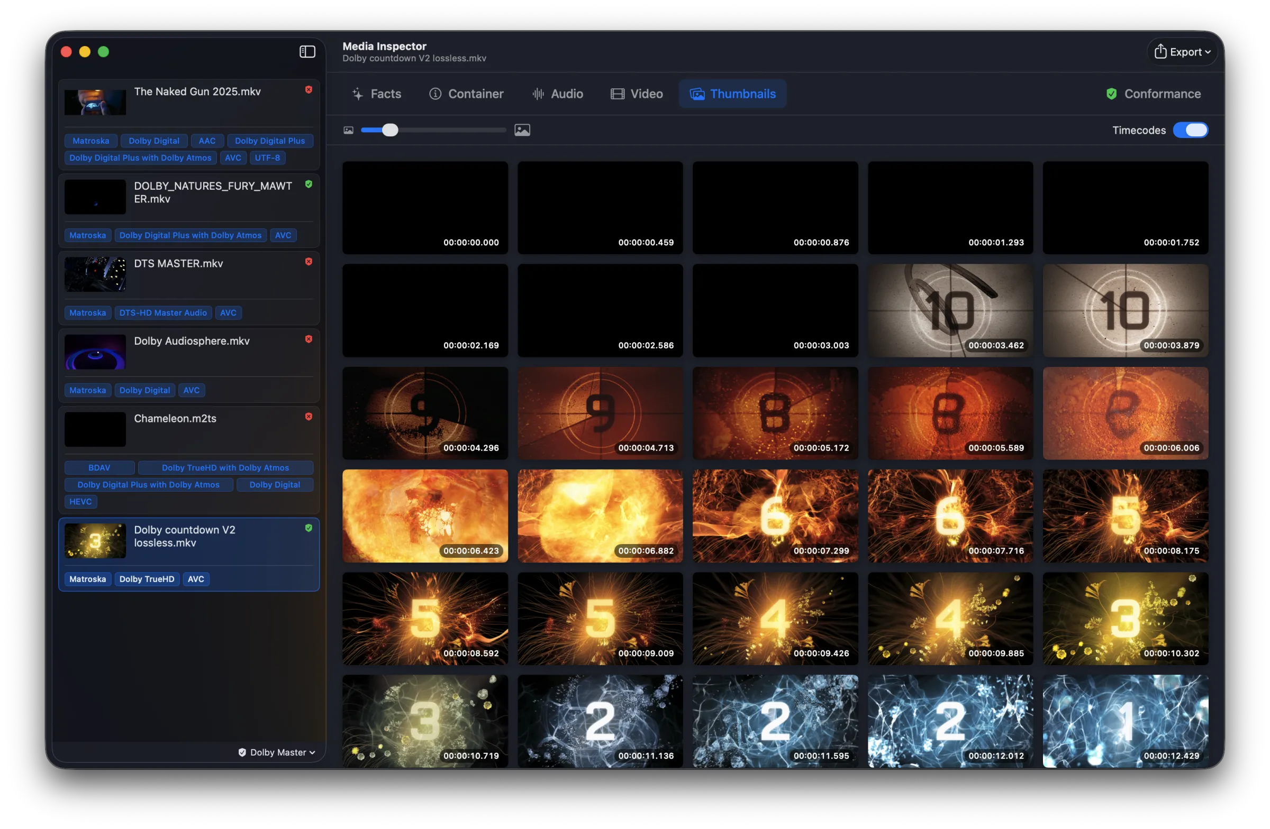The height and width of the screenshot is (829, 1270).
Task: Open thumbnail at timecode 00:00:04.296
Action: (425, 413)
